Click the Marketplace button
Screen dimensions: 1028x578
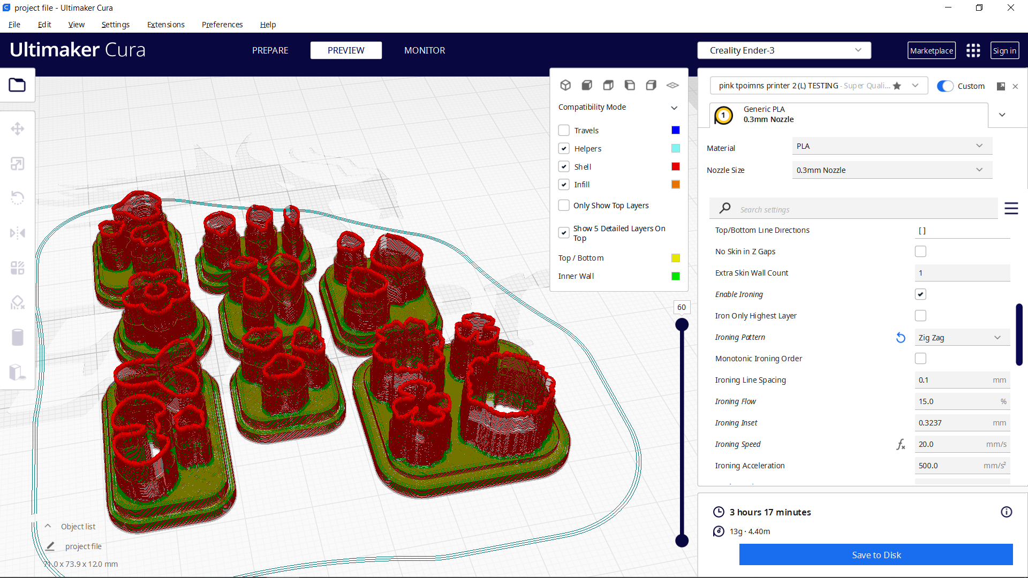(931, 50)
